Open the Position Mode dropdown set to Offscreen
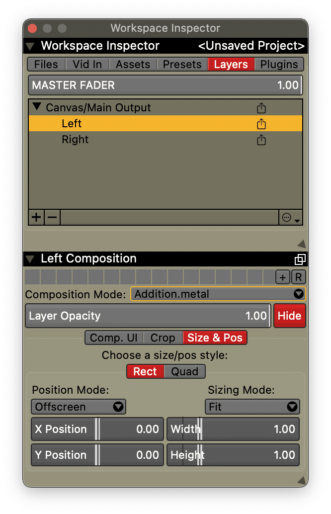Image resolution: width=331 pixels, height=514 pixels. 78,407
